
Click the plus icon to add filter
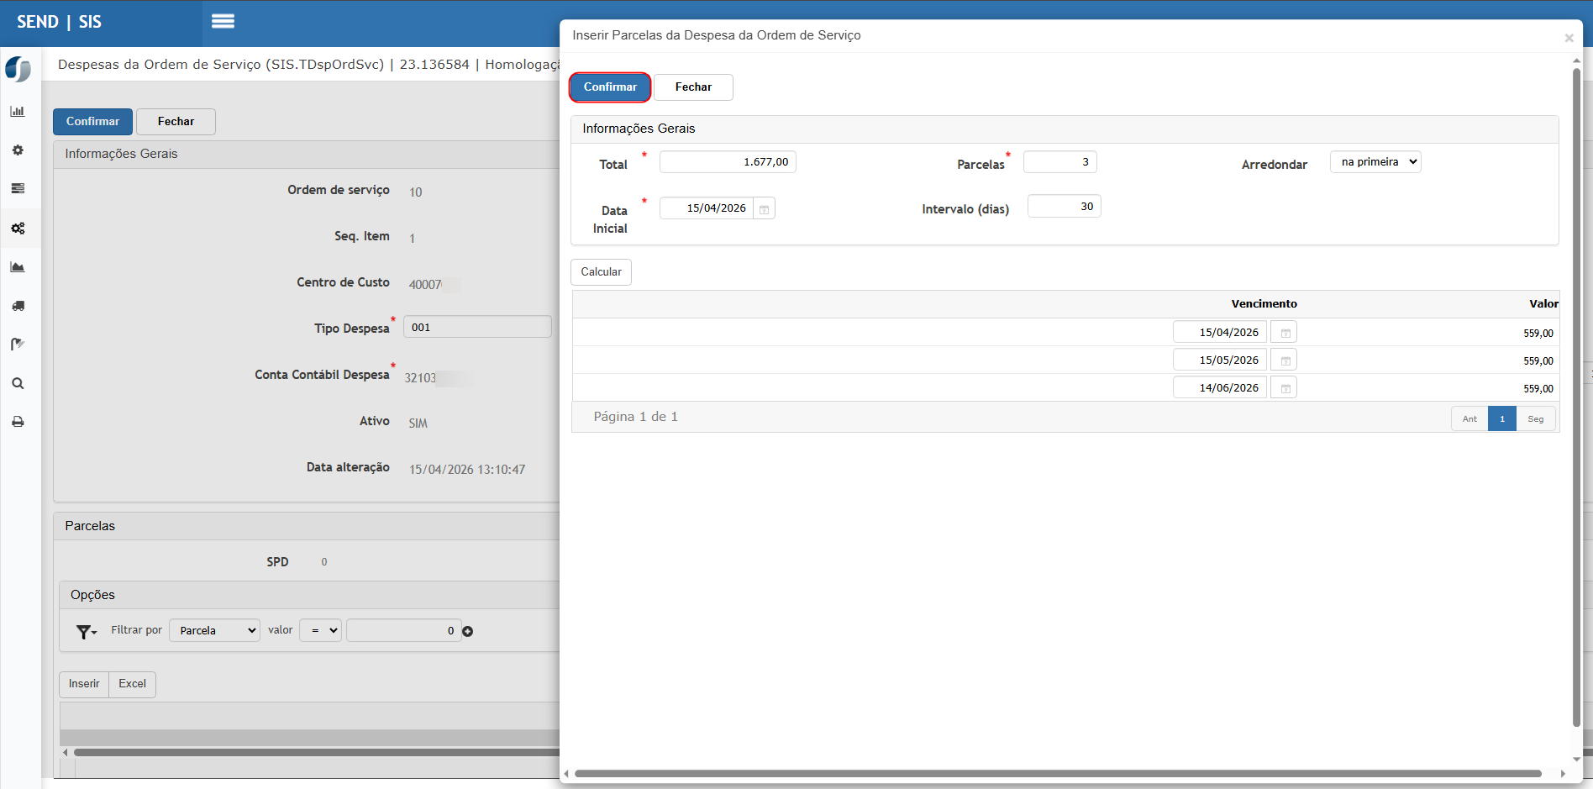click(468, 631)
